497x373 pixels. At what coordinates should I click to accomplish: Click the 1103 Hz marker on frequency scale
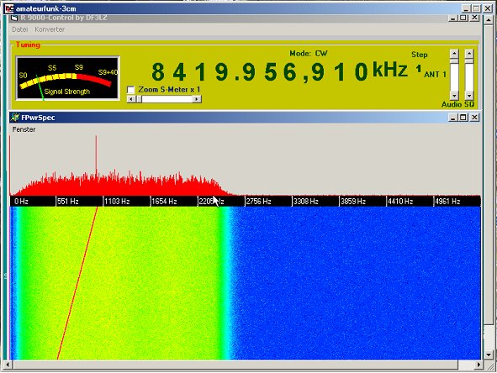pos(117,202)
